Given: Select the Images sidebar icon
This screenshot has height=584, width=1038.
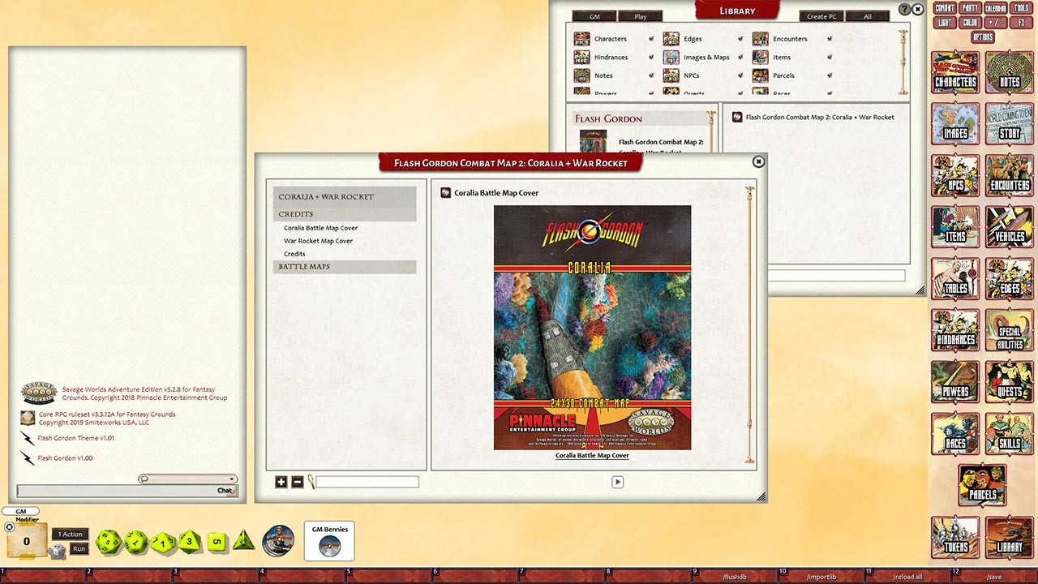Looking at the screenshot, I should (954, 124).
